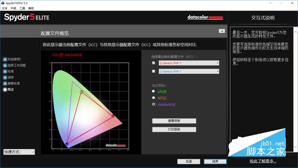Screen dimensions: 298x168
Task: Click the 欢迎使用! step indicator icon
Action: pyautogui.click(x=5, y=60)
